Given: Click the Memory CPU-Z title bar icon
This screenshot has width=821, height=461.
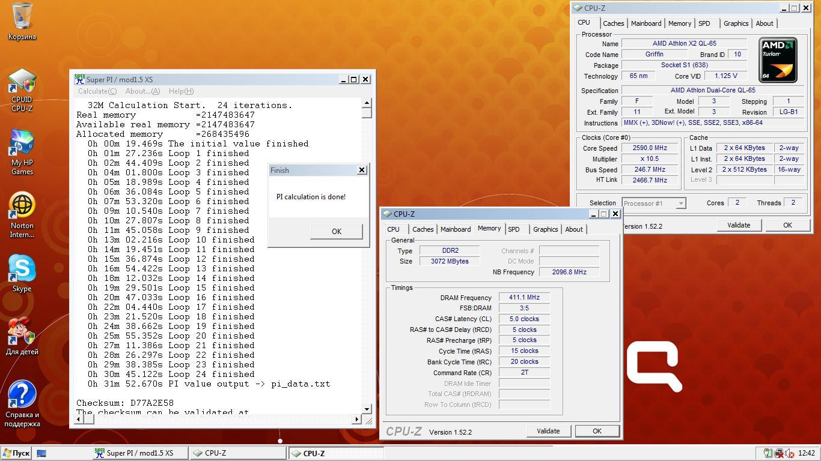Looking at the screenshot, I should (x=387, y=214).
